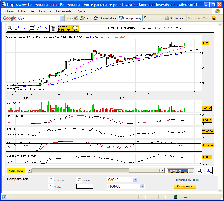
Task: Click the zoom out magnifier button
Action: click(x=199, y=170)
